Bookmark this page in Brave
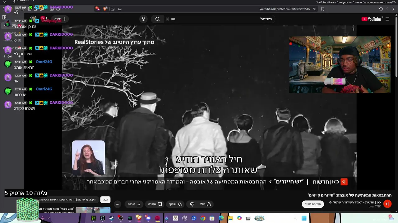Image resolution: width=398 pixels, height=223 pixels. 323,9
